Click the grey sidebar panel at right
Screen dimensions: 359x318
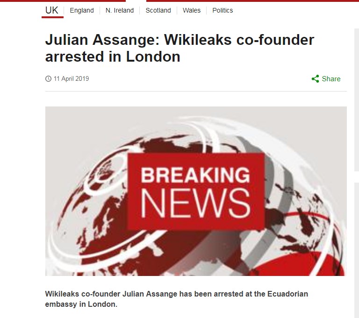pos(357,100)
